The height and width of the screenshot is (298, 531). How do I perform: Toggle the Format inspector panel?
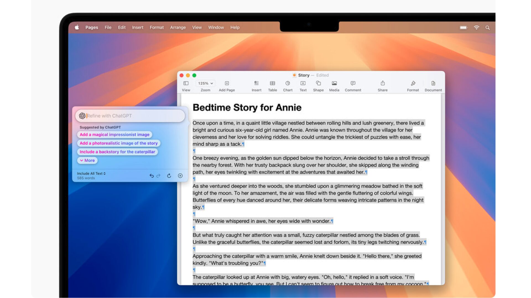(413, 83)
